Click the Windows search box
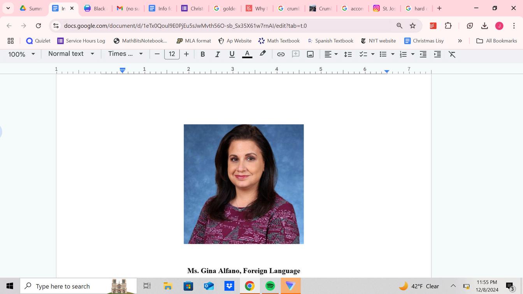523x294 pixels. coord(78,286)
